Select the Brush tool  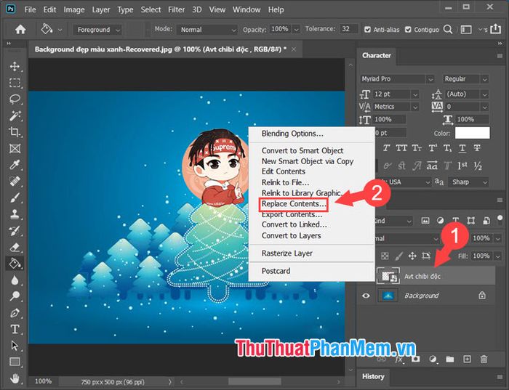point(15,198)
